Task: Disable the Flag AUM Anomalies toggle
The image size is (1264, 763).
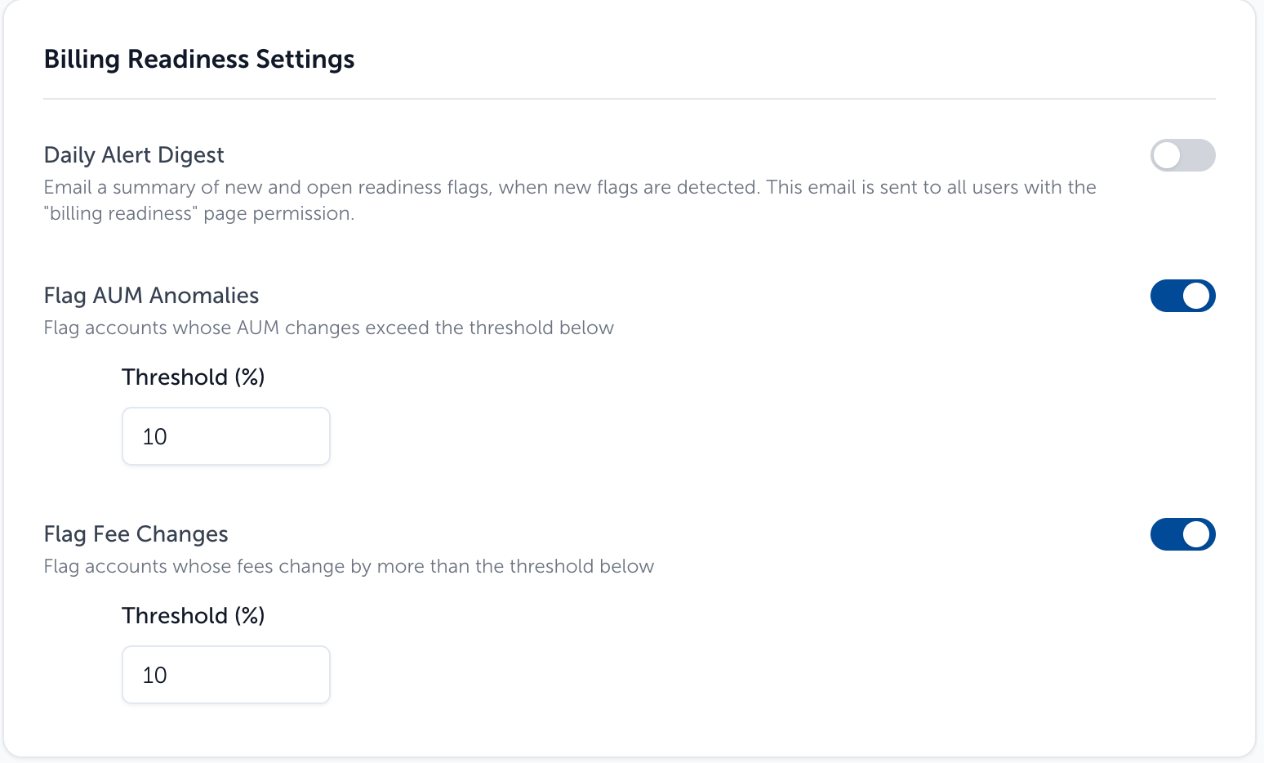Action: [x=1182, y=296]
